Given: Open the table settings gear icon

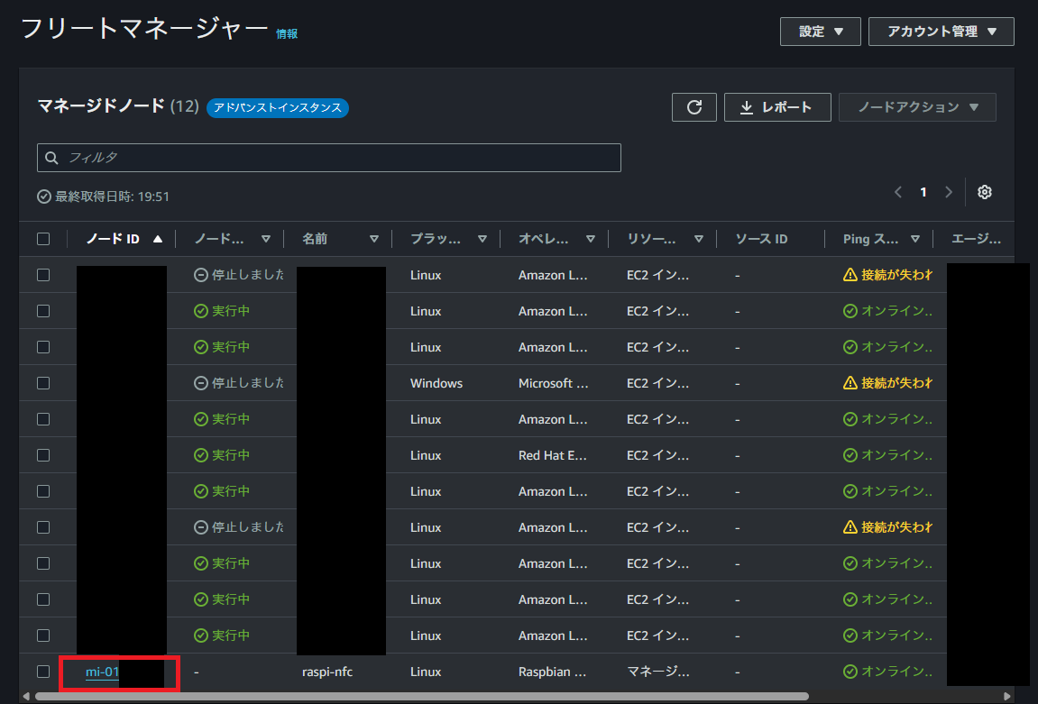Looking at the screenshot, I should pyautogui.click(x=984, y=192).
